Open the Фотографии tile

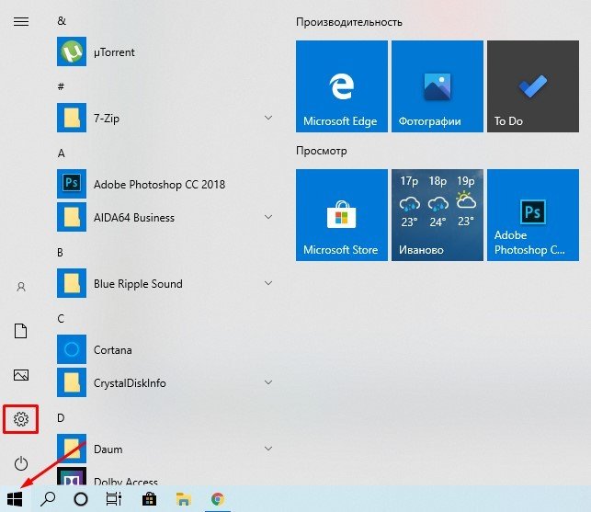tap(438, 86)
